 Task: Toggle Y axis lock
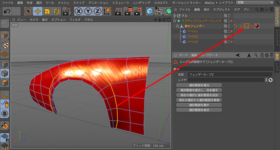88,12
